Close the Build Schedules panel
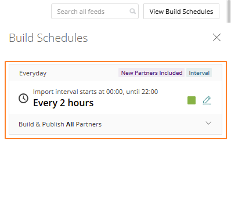 [x=216, y=37]
